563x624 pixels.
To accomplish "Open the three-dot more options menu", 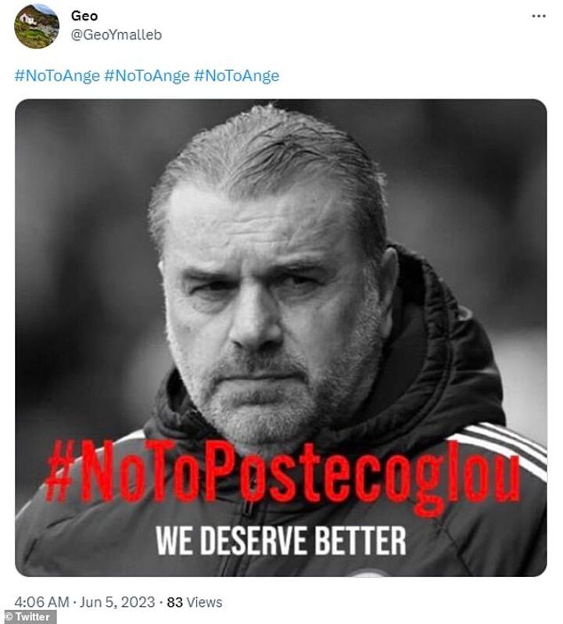I will 539,16.
